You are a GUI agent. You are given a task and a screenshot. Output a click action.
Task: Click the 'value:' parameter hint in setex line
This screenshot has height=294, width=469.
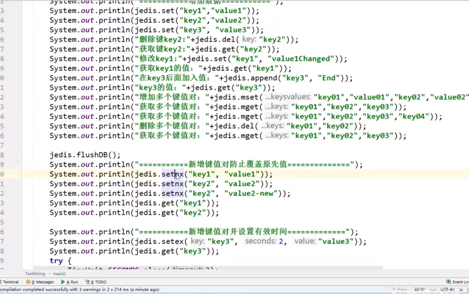pos(305,241)
